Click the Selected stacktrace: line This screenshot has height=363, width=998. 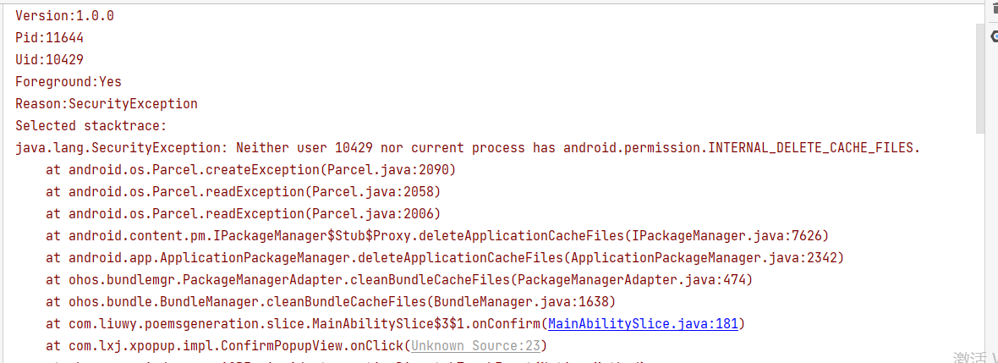[x=91, y=125]
